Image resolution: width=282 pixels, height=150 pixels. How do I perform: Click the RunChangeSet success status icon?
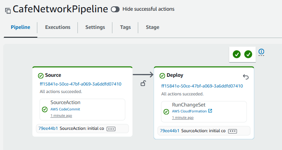166,112
